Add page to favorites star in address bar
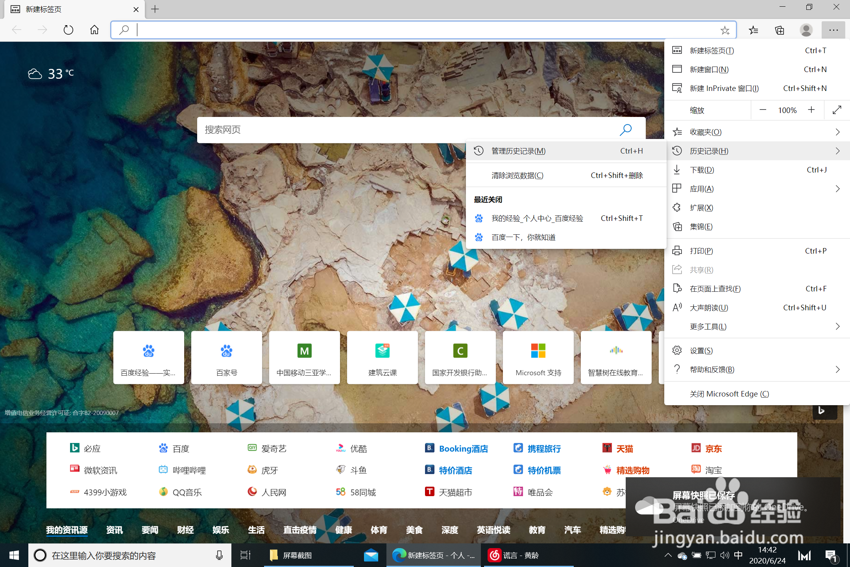The image size is (850, 567). (x=725, y=30)
